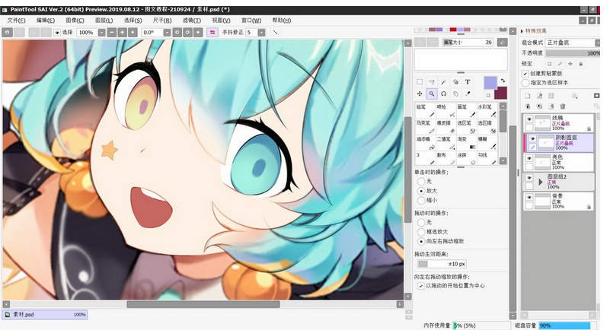Select the Zoom magnifier tool
The width and height of the screenshot is (610, 330).
(432, 94)
